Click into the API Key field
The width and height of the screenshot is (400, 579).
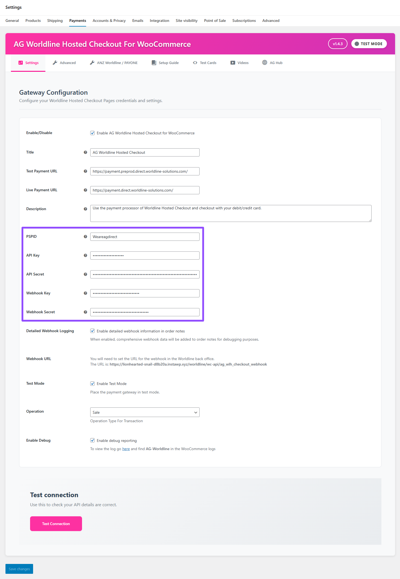[145, 256]
